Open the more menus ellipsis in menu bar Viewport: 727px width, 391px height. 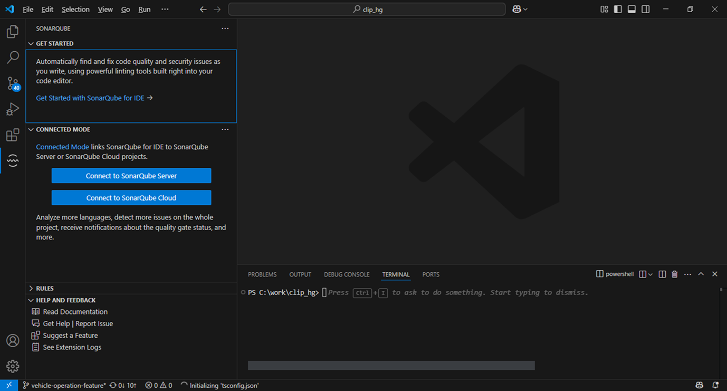(x=165, y=9)
